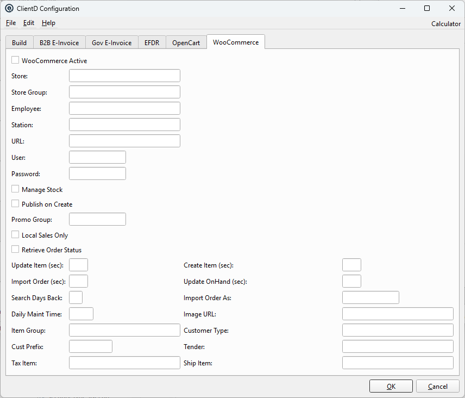Click the ClientD app icon in title bar
465x398 pixels.
9,8
